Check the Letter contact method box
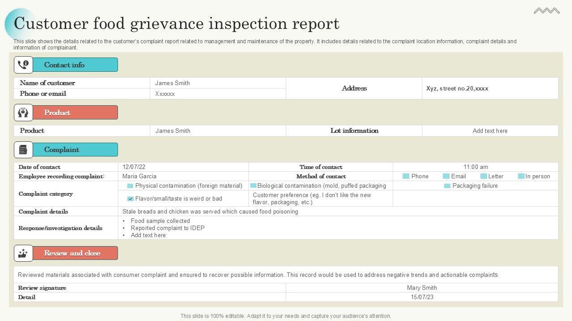This screenshot has height=321, width=572. tap(484, 177)
